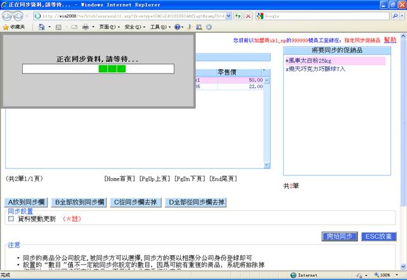Click the red 幫助 help link
Image resolution: width=407 pixels, height=280 pixels.
390,40
